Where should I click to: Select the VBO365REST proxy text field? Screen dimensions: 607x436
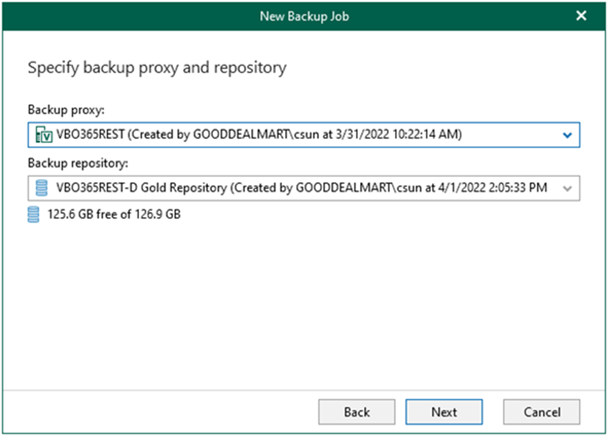[x=304, y=135]
